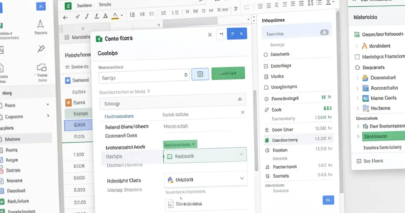This screenshot has height=213, width=405.
Task: Click the green Connect button
Action: 228,73
